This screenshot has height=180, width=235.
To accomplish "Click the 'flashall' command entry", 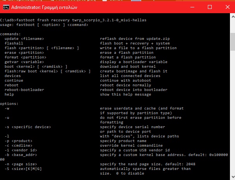I will coord(14,43).
